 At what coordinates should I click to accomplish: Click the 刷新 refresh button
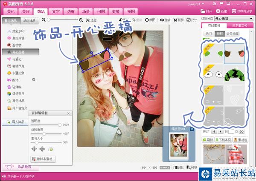point(208,140)
